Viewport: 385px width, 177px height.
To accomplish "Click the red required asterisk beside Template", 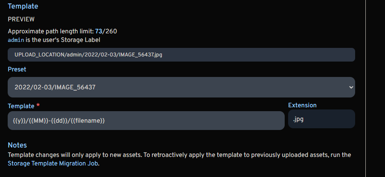I will coord(38,105).
